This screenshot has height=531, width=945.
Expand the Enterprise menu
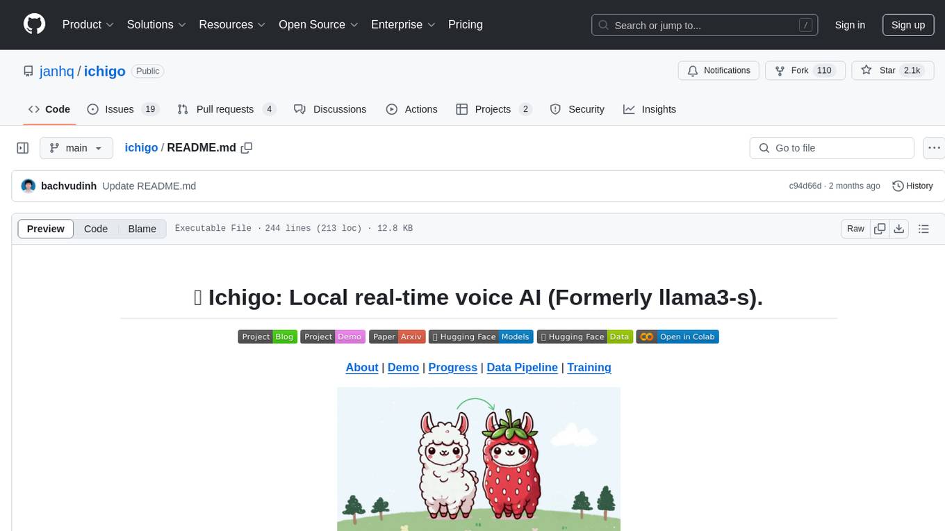click(x=403, y=24)
